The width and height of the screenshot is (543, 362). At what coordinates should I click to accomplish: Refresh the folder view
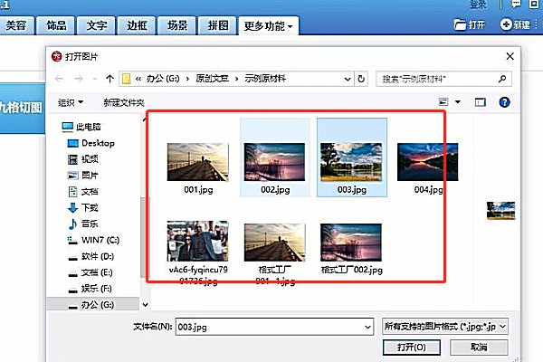coord(361,80)
